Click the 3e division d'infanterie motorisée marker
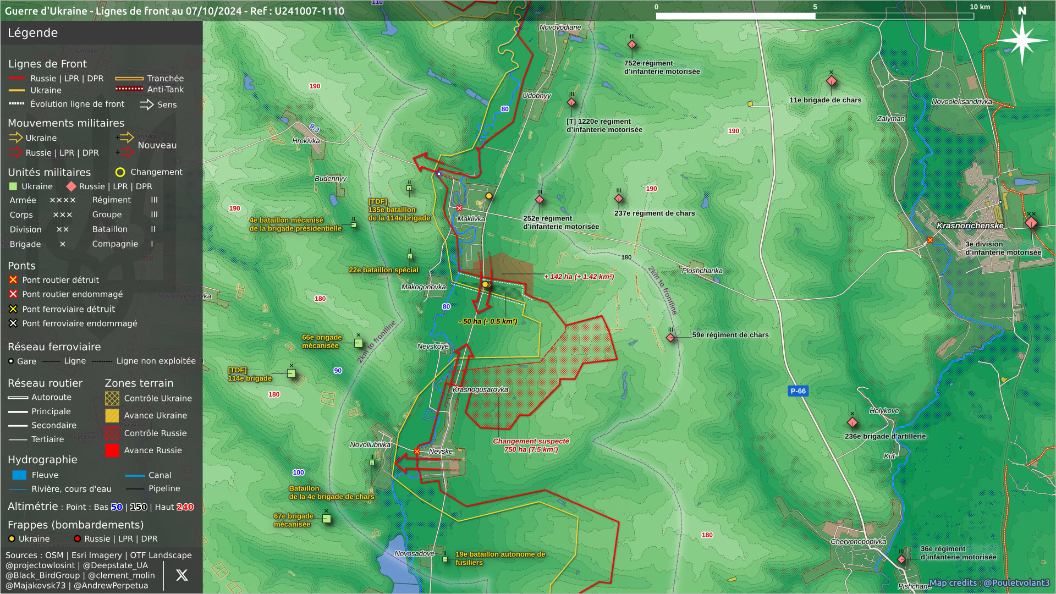Image resolution: width=1056 pixels, height=594 pixels. coord(1031,223)
